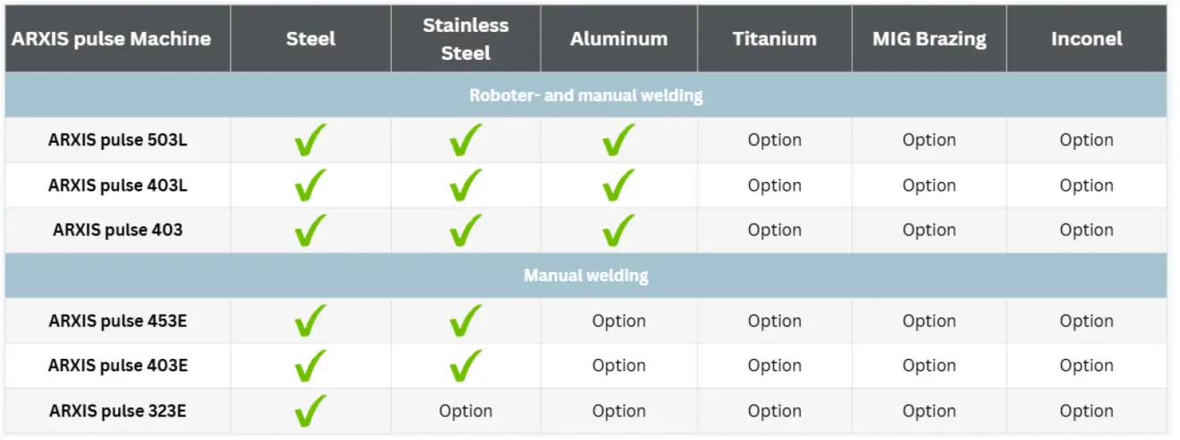Click Inconel Option for ARXIS pulse 403E
This screenshot has height=440, width=1180.
point(1086,365)
